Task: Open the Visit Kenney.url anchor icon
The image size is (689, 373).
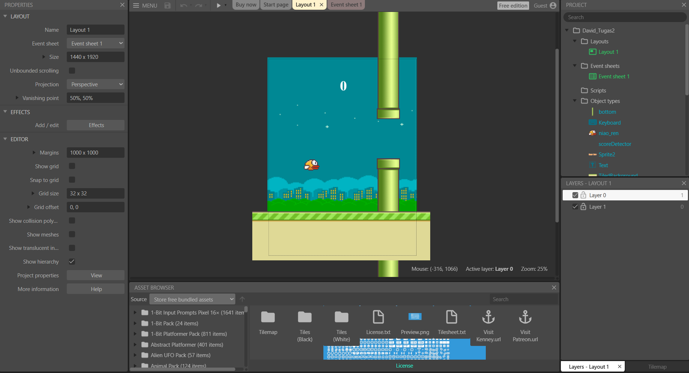Action: 488,317
